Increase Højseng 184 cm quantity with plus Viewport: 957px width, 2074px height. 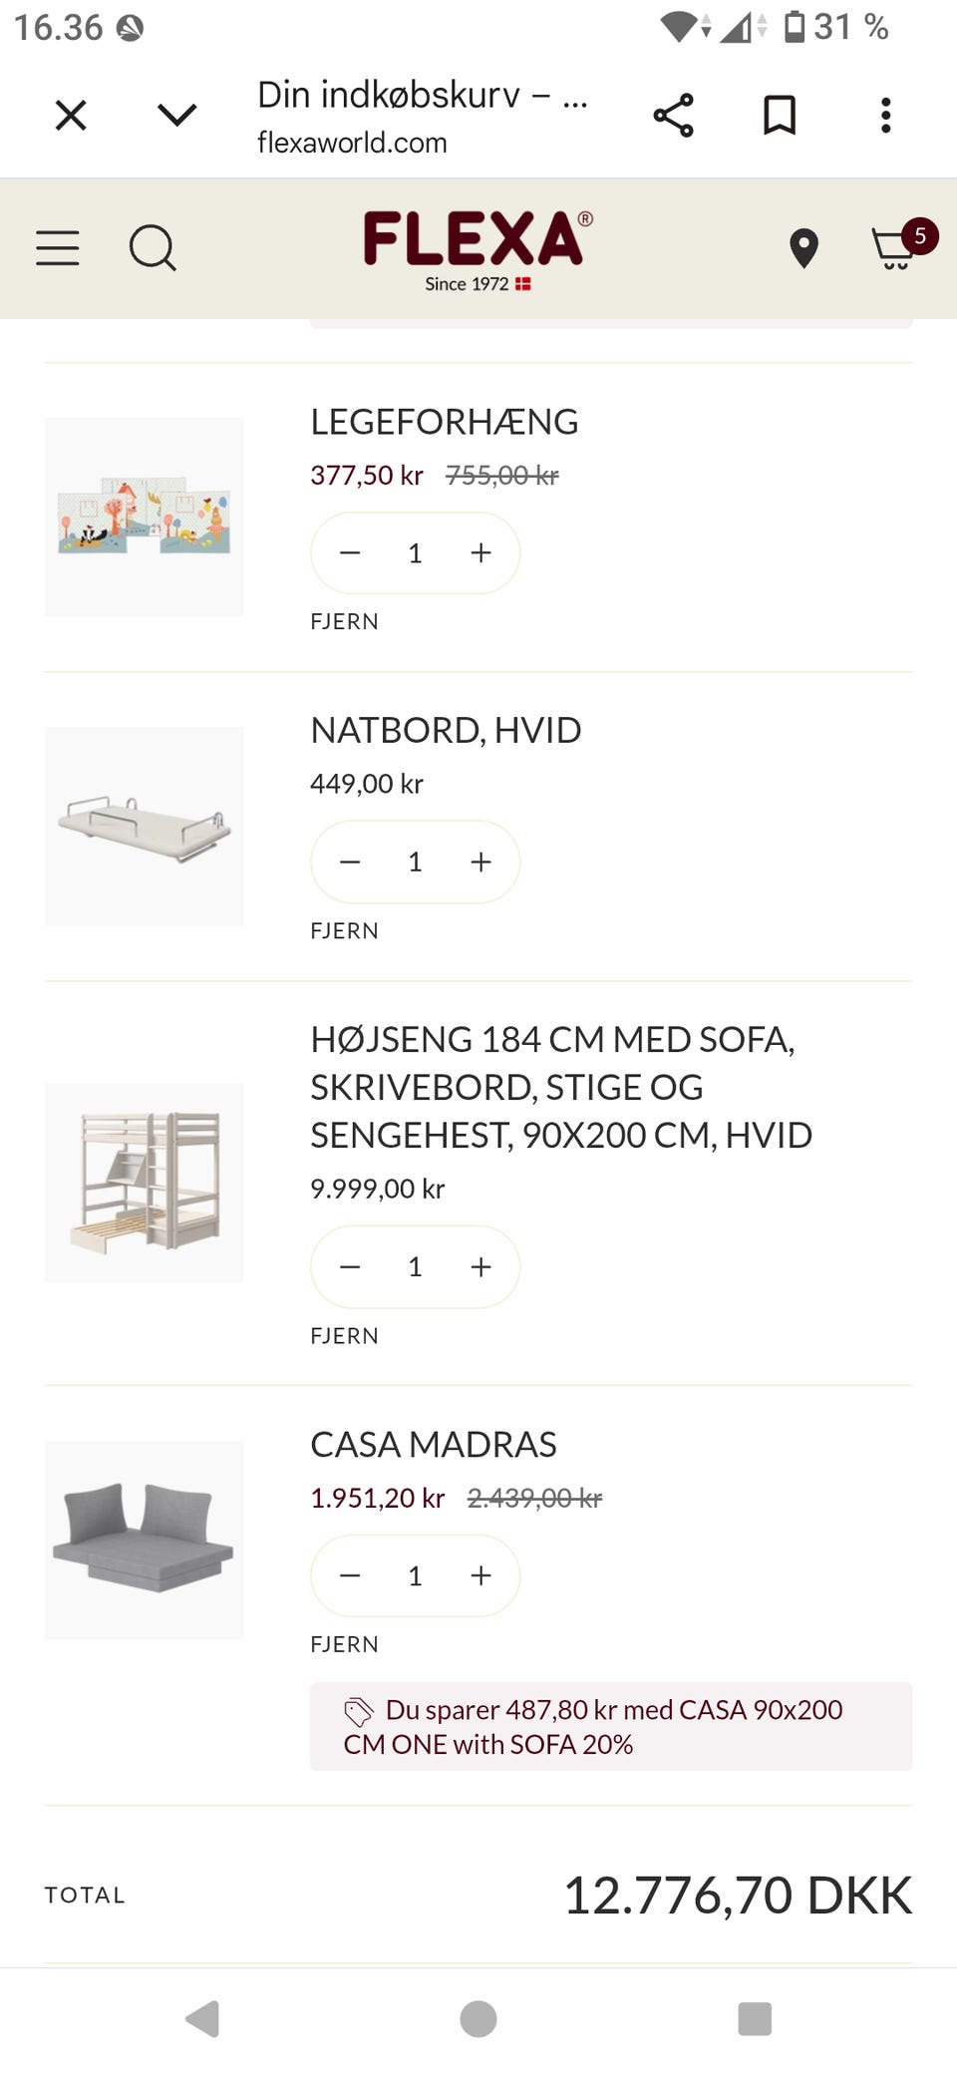point(480,1267)
